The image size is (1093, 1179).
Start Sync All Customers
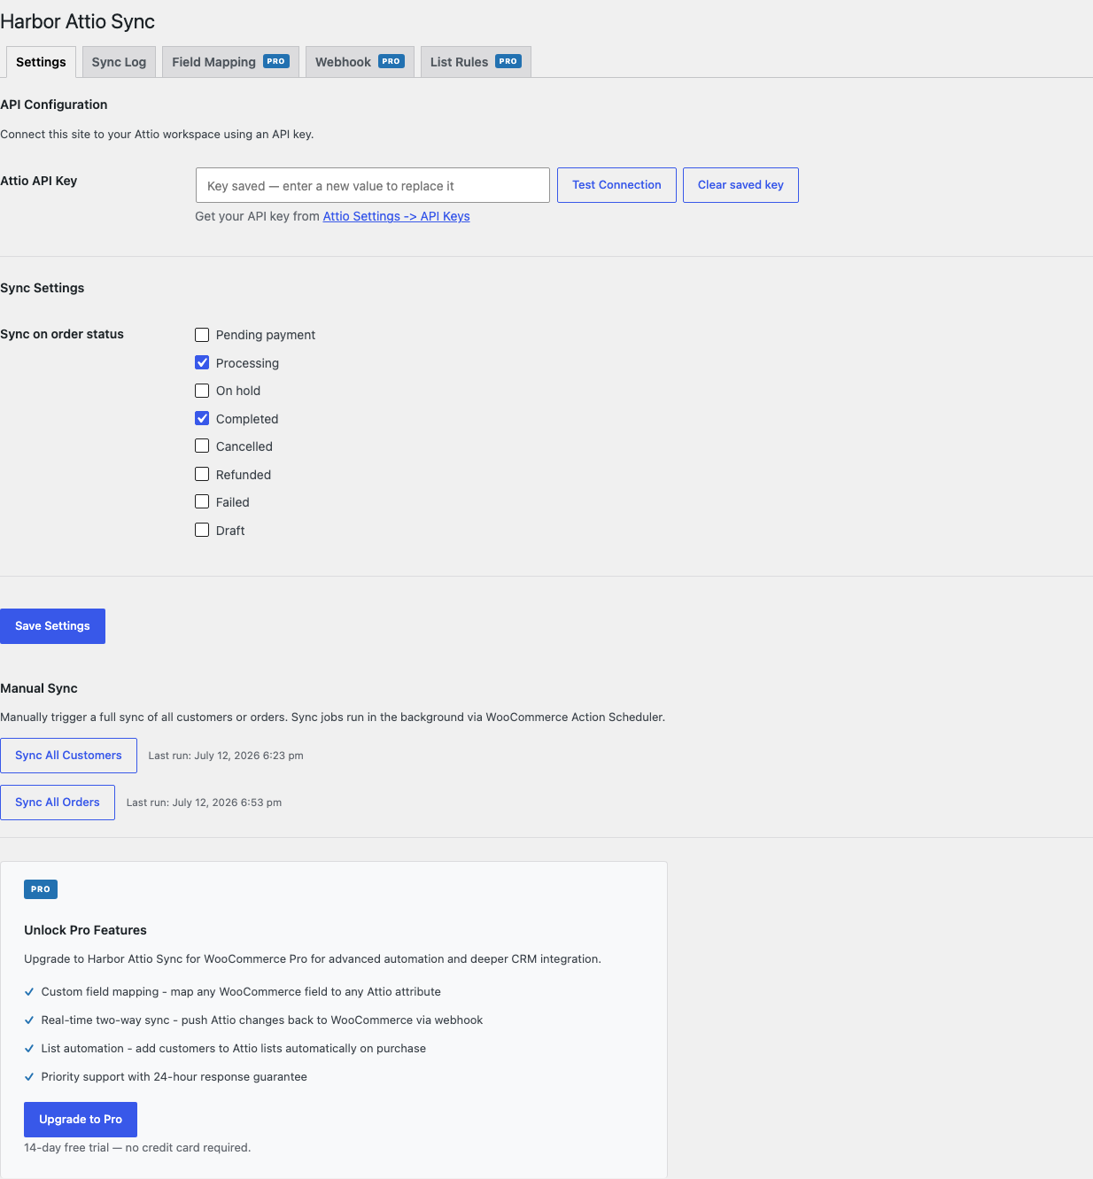click(68, 756)
